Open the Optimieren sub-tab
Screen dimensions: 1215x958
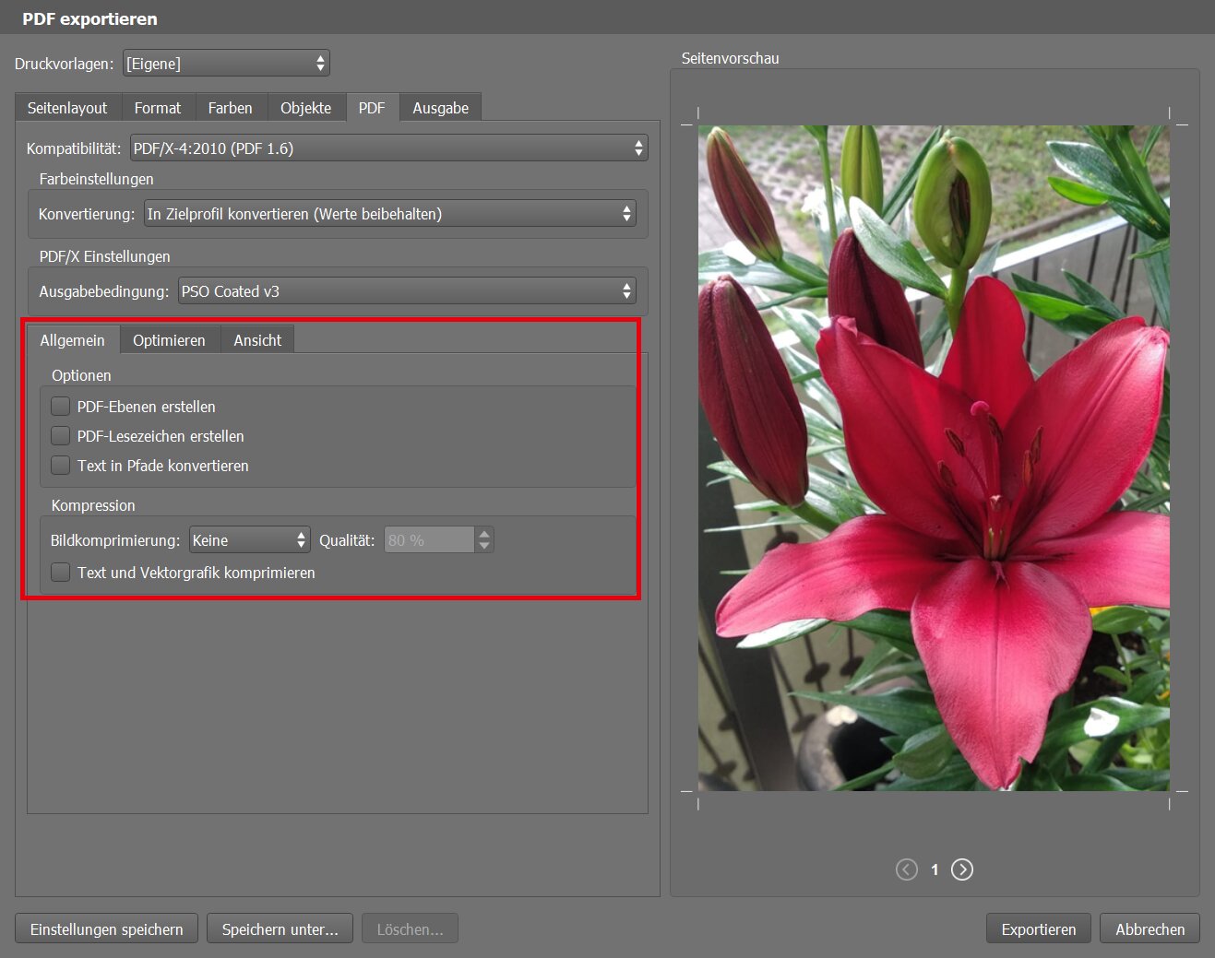(169, 340)
